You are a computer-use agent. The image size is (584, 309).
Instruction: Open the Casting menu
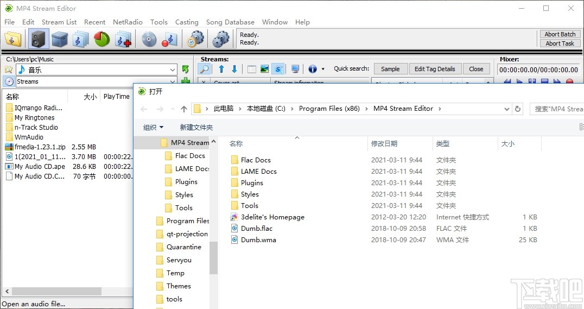pyautogui.click(x=187, y=22)
